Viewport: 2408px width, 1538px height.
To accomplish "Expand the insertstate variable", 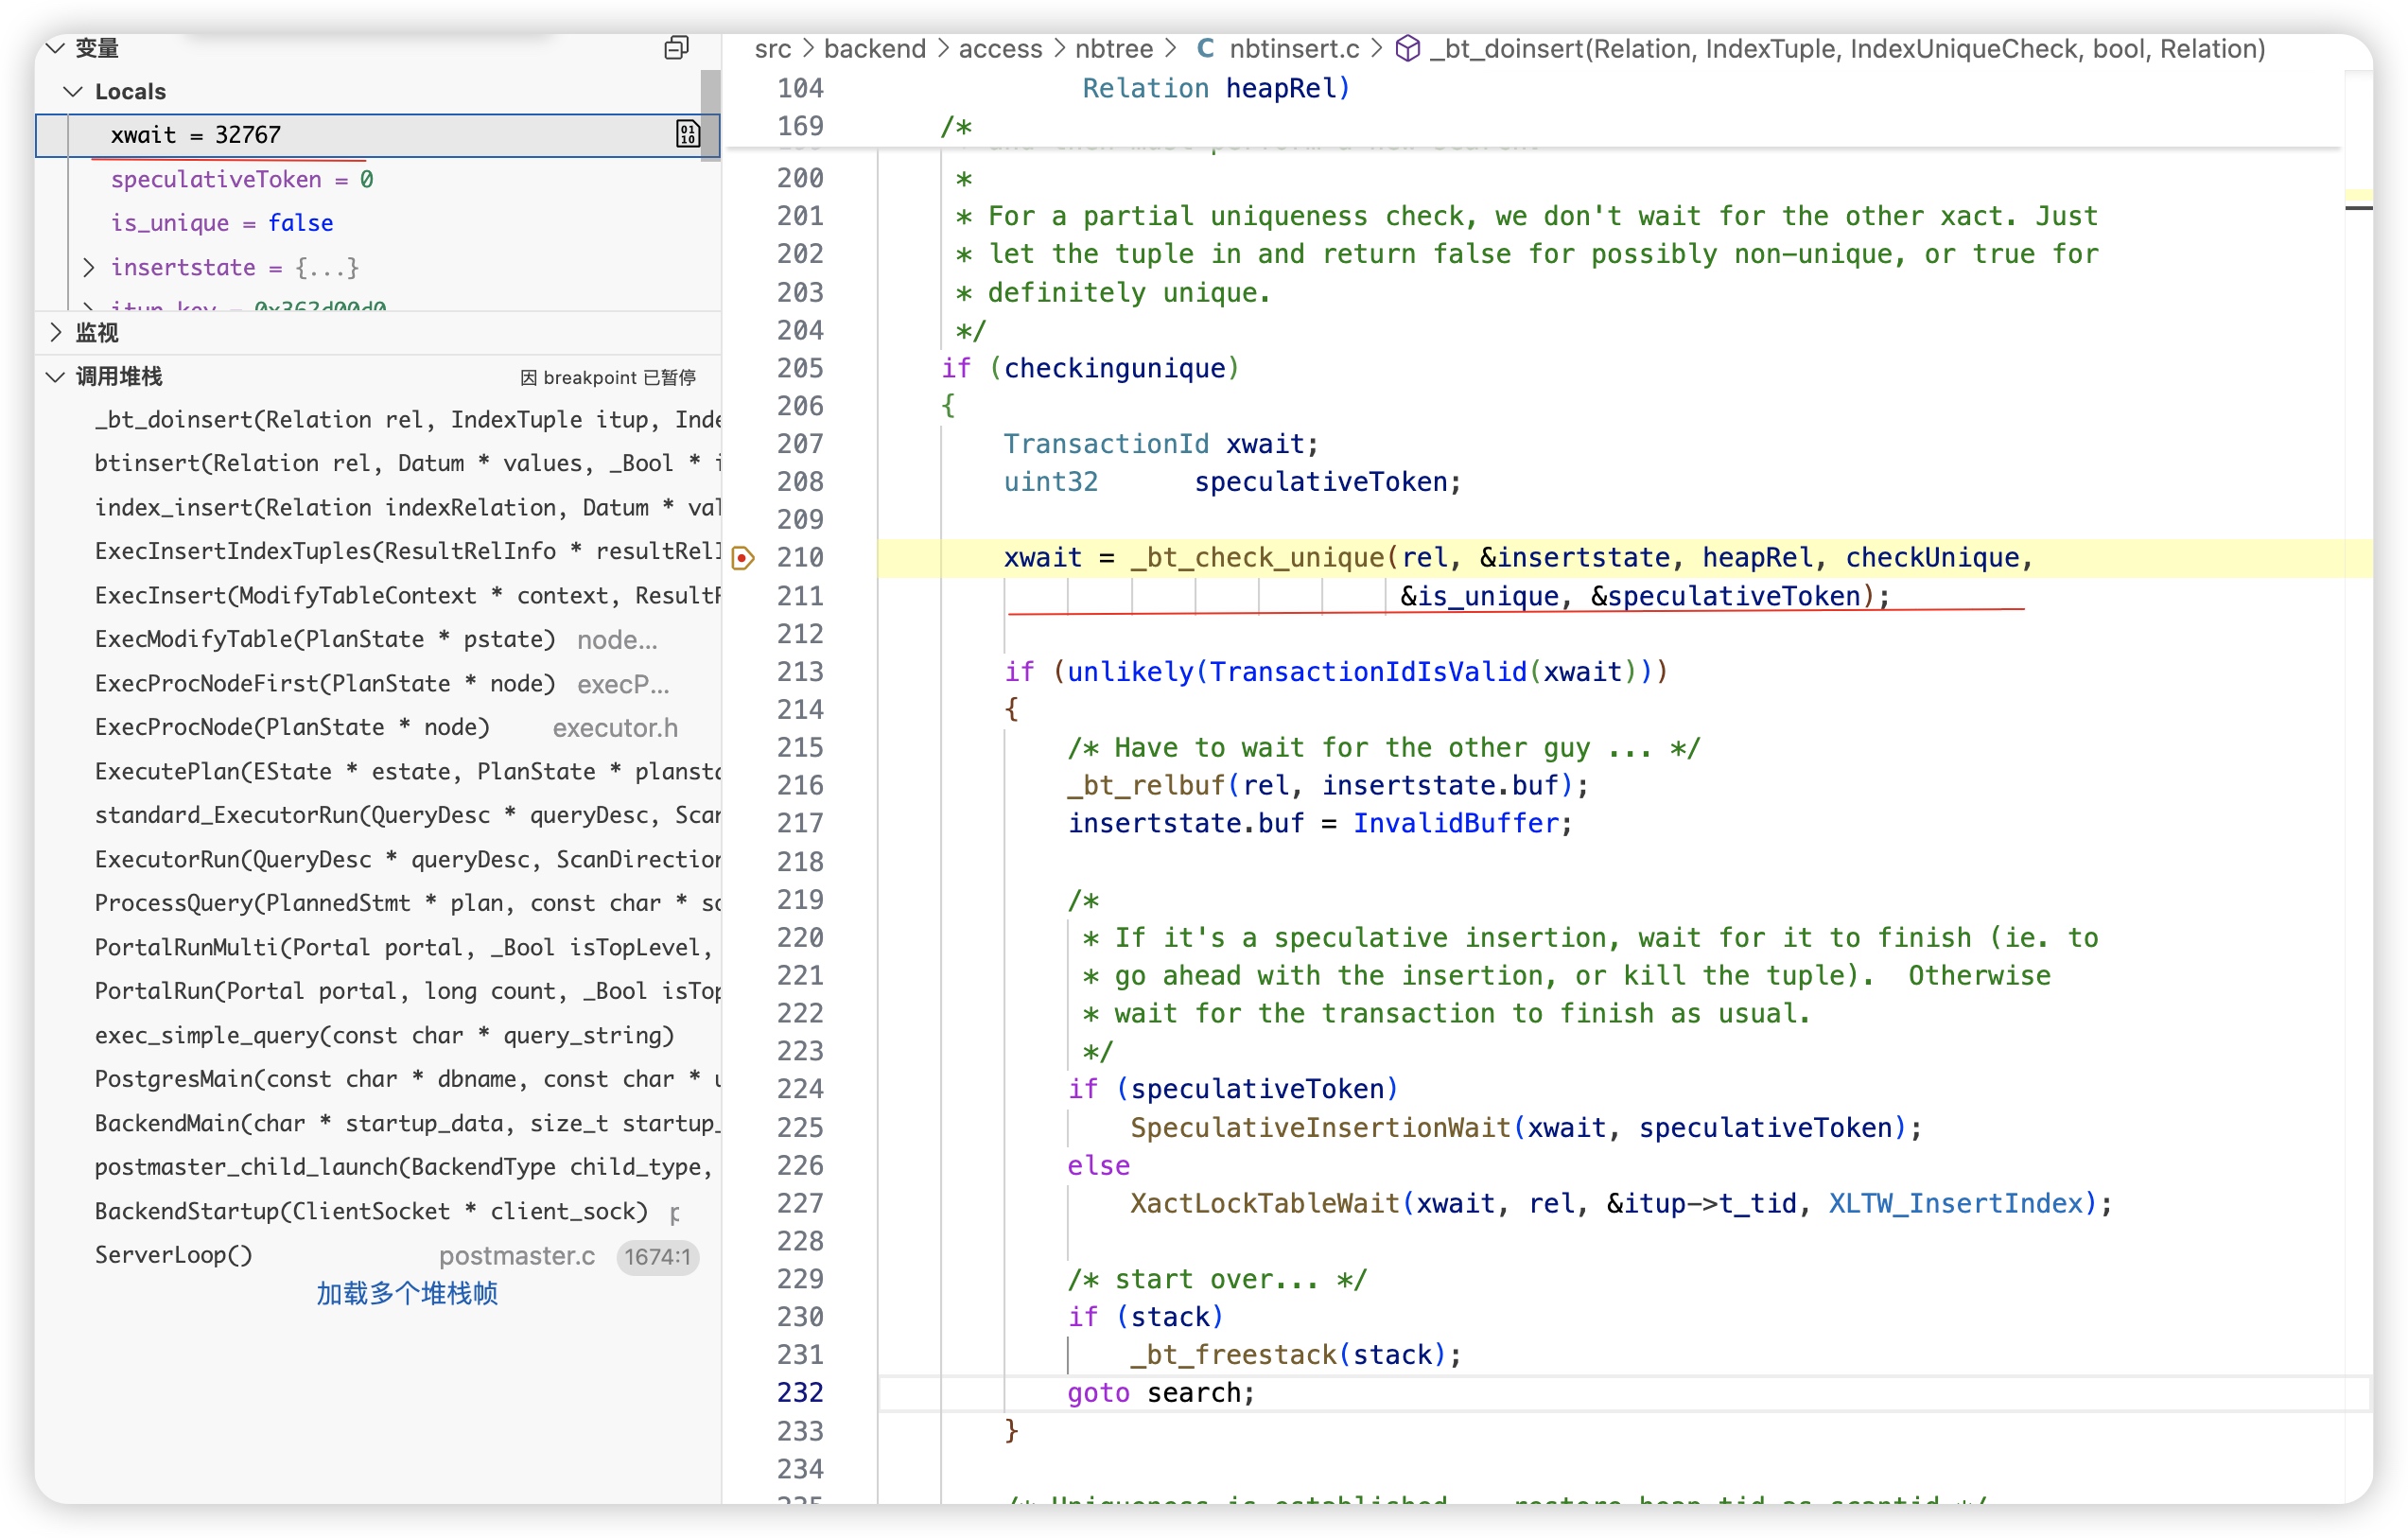I will 89,267.
